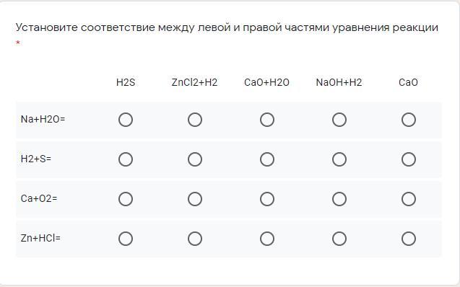Select CaO for the Na+H2O= row
Image resolution: width=460 pixels, height=287 pixels.
click(409, 120)
